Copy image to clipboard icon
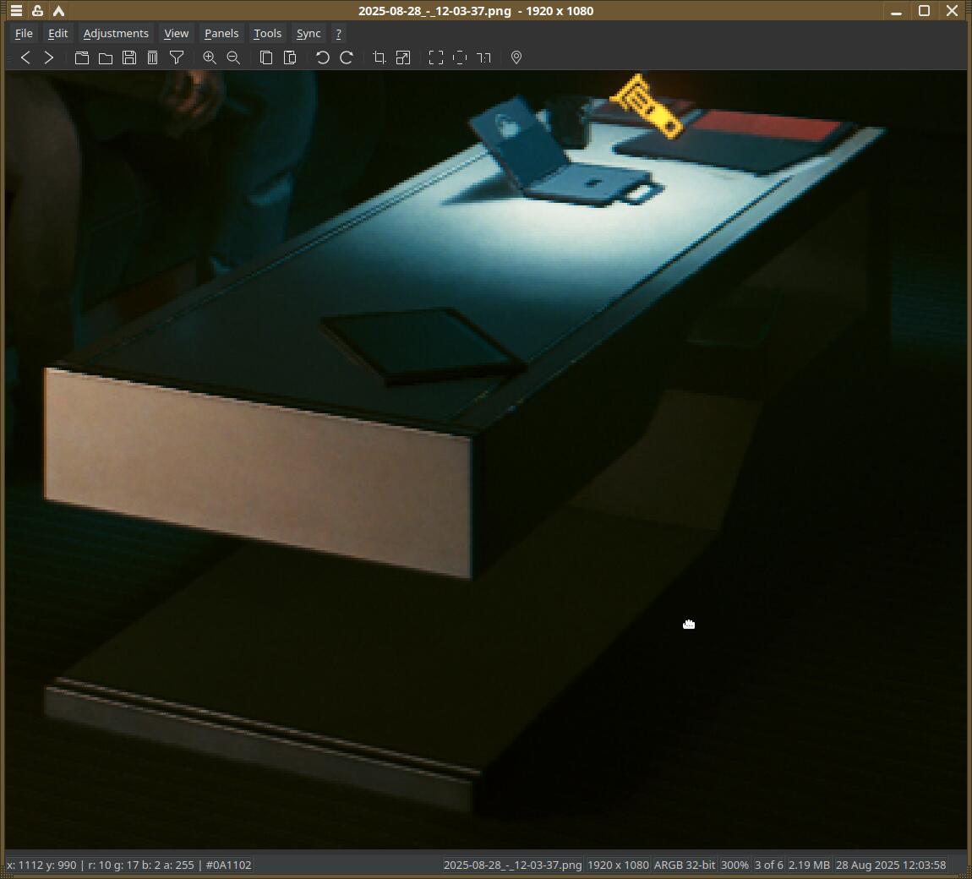972x879 pixels. pos(266,57)
